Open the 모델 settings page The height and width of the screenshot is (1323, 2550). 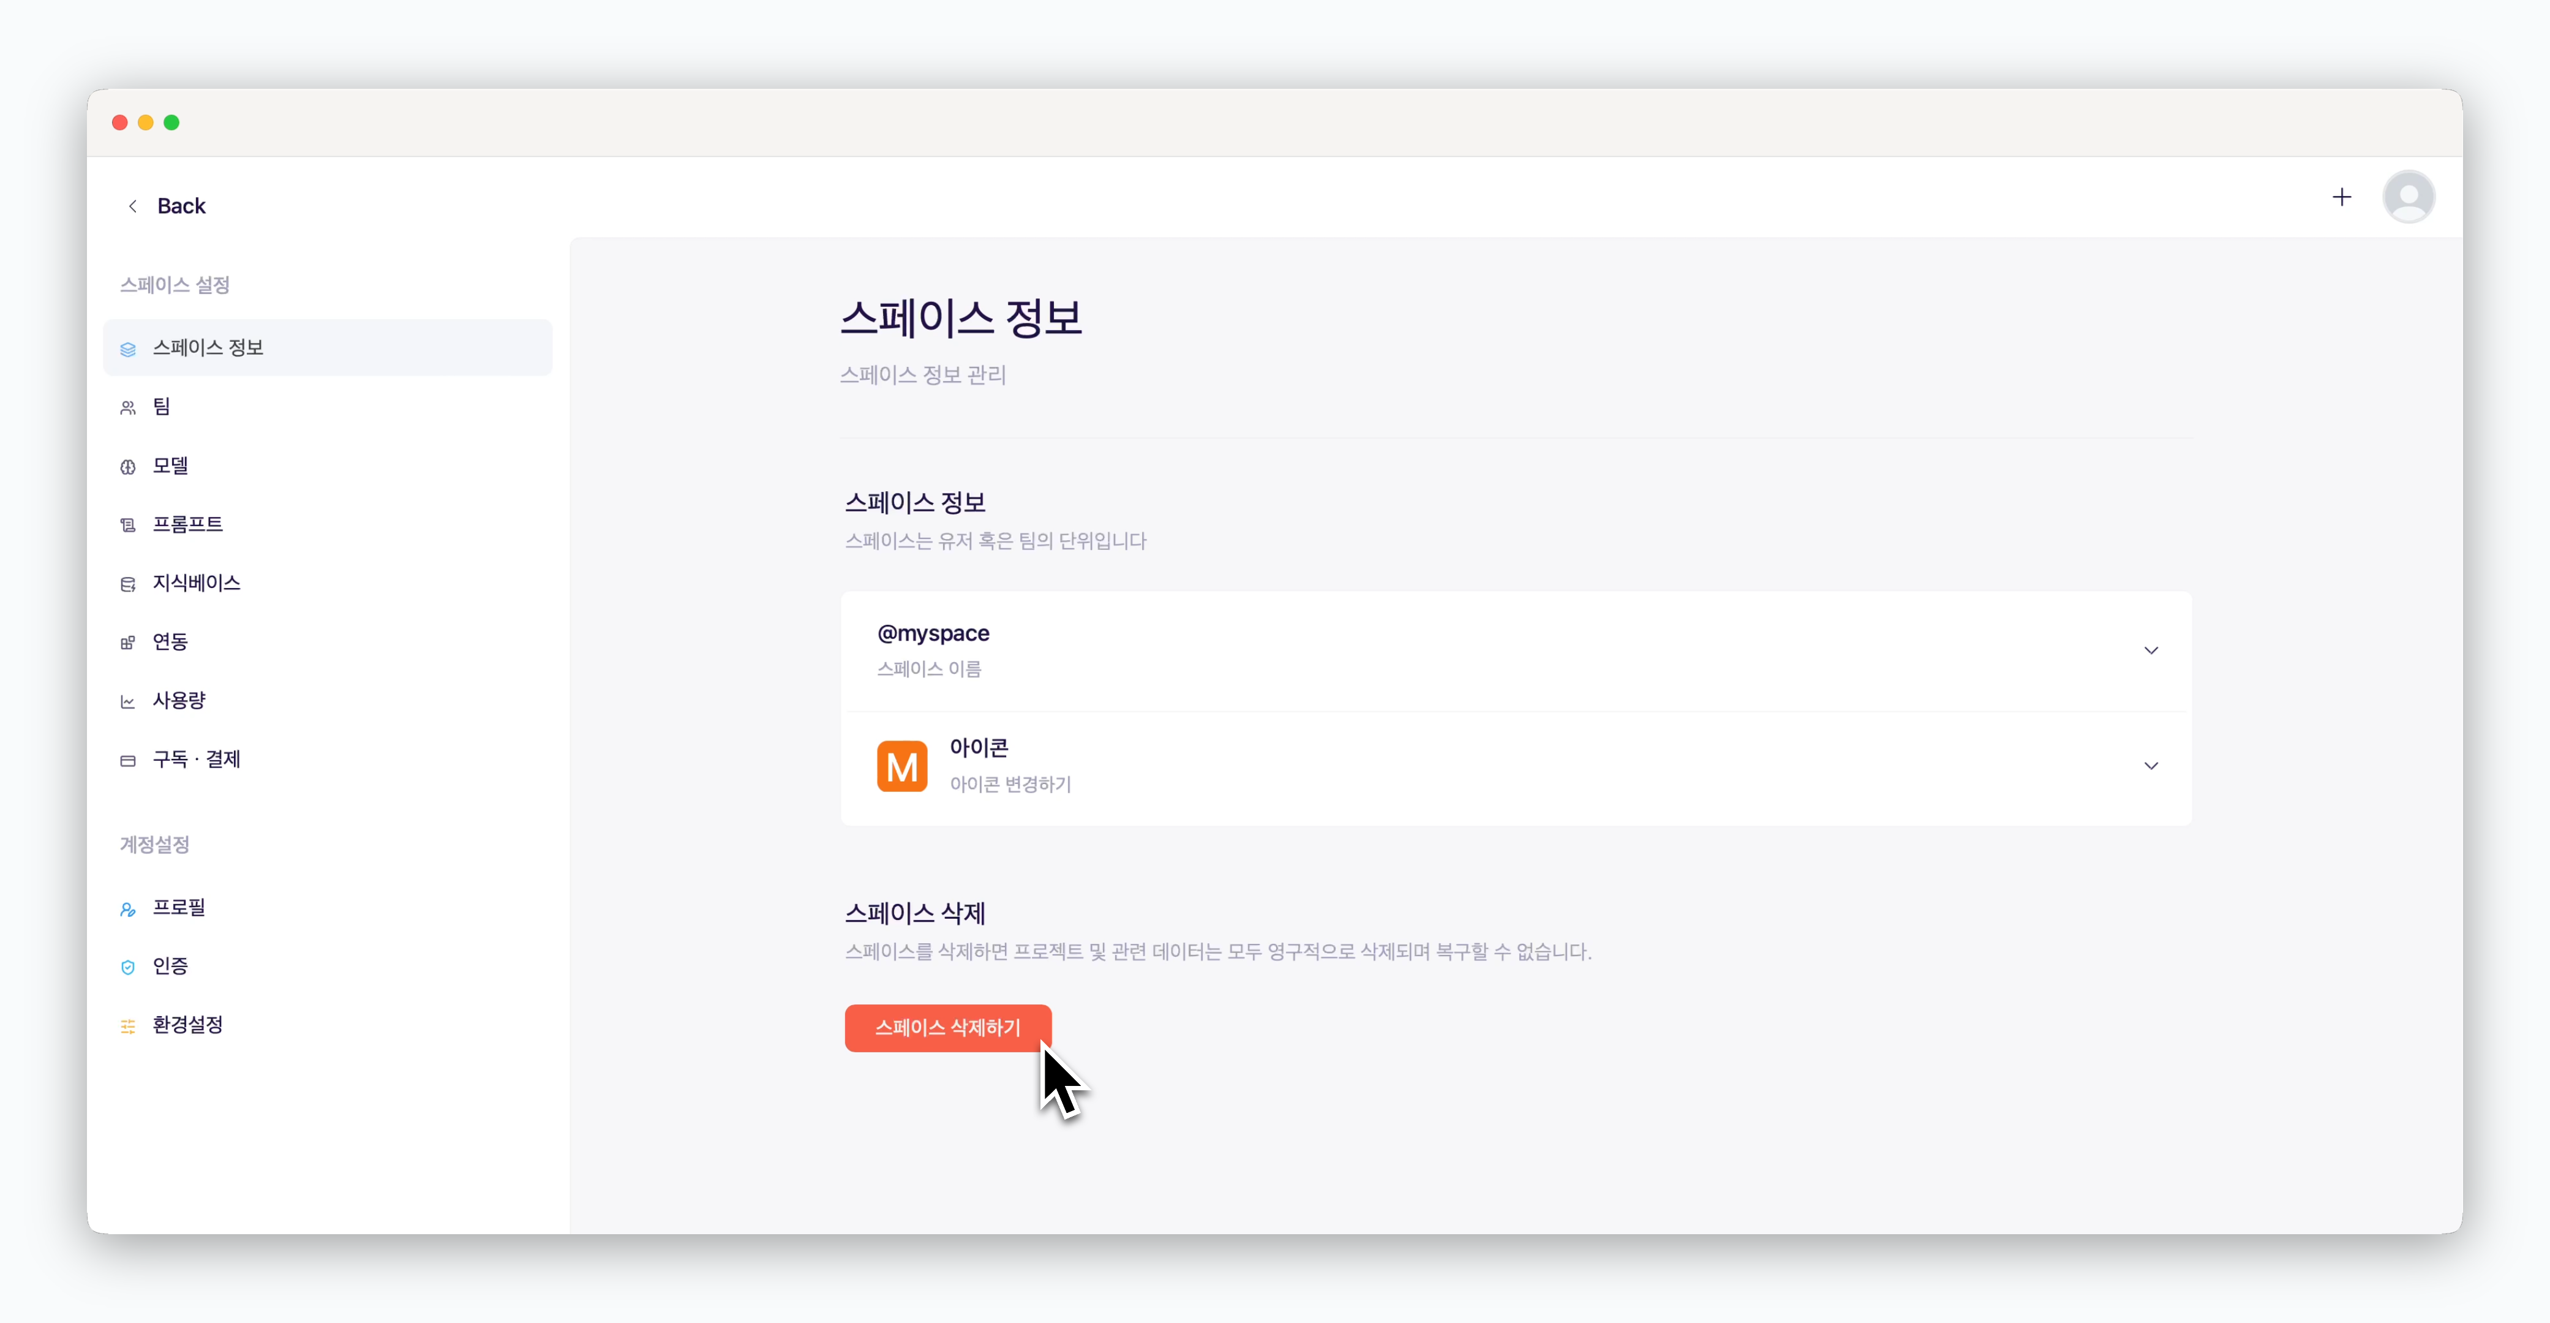328,466
